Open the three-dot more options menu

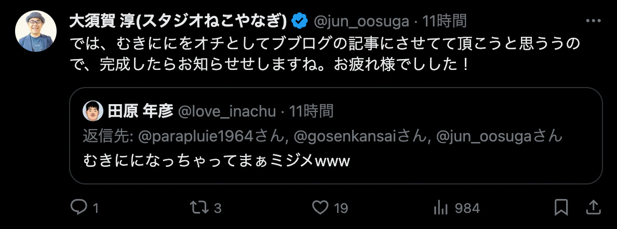pos(593,21)
